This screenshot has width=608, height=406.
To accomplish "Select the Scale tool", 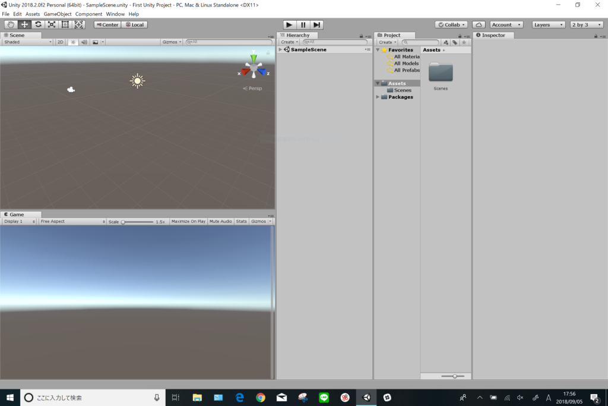I will (52, 24).
